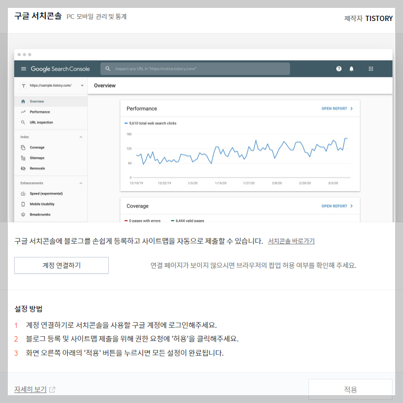Viewport: 403px width, 403px height.
Task: Click the Inspect any URL search field
Action: [195, 69]
